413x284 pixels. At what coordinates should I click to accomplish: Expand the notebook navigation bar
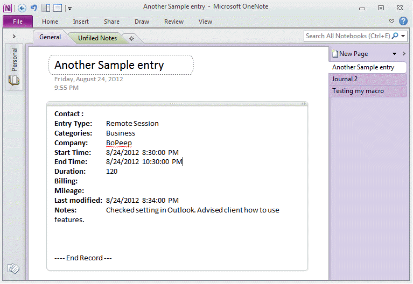[x=14, y=37]
